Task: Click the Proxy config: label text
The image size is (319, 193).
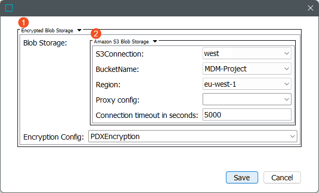Action: coord(117,100)
